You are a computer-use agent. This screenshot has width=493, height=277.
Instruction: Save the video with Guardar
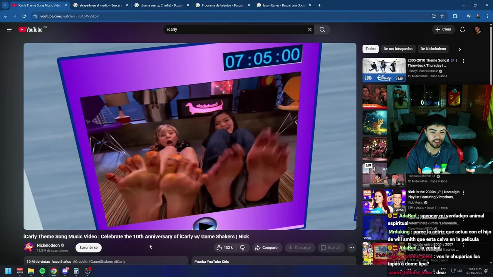[331, 248]
